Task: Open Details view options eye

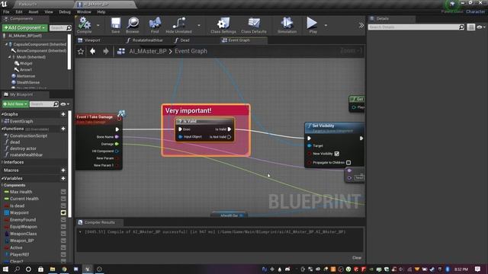Action: tap(481, 27)
